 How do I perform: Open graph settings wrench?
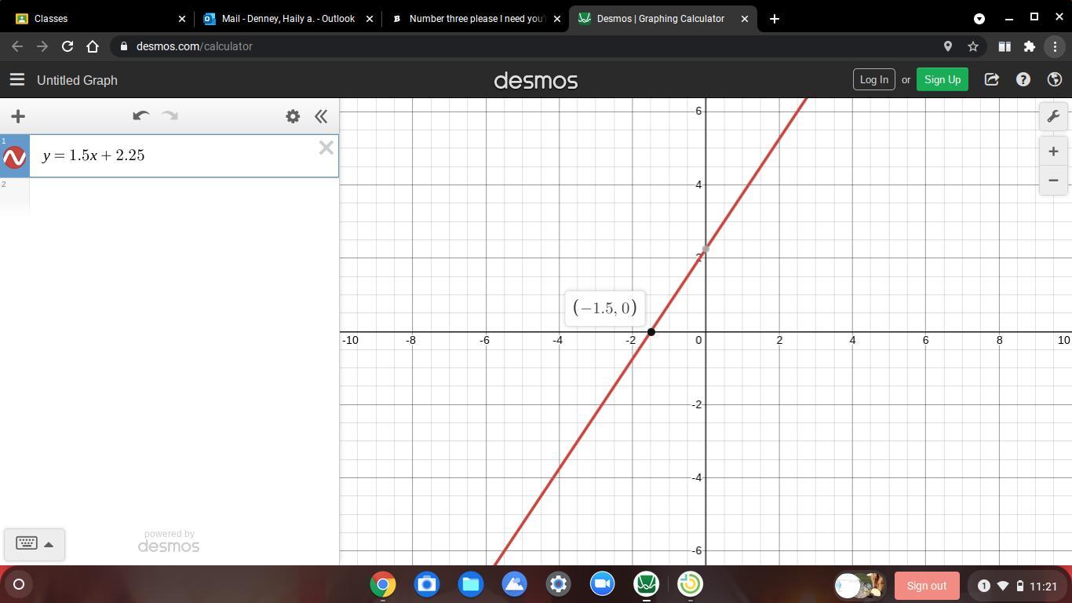click(1053, 116)
